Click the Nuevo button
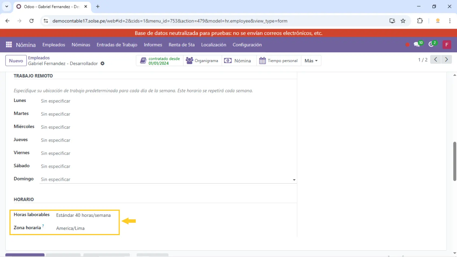 (x=16, y=61)
